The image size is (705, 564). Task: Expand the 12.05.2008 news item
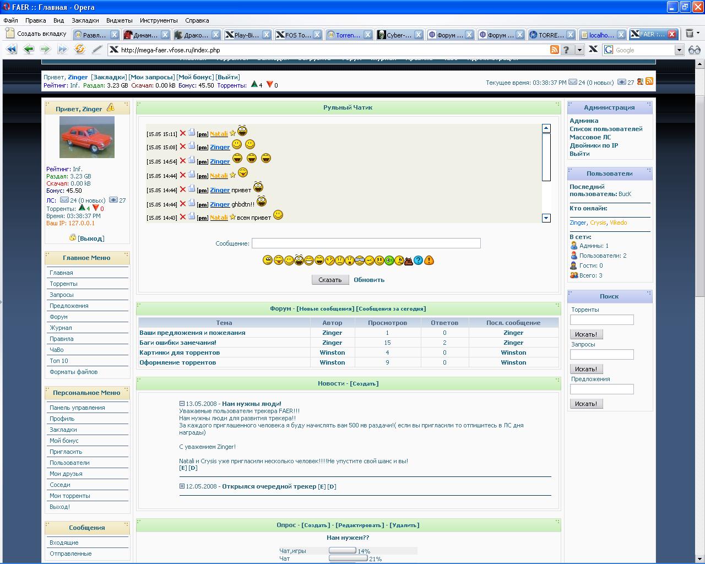[182, 486]
